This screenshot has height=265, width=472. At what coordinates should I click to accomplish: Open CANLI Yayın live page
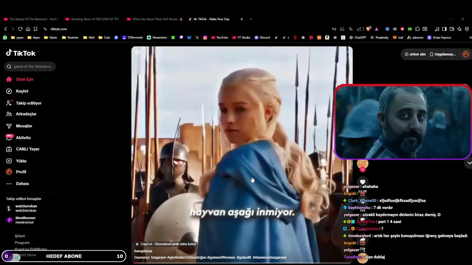coord(23,149)
